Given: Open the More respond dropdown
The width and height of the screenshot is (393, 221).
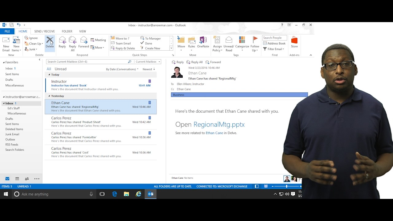Looking at the screenshot, I should point(97,48).
